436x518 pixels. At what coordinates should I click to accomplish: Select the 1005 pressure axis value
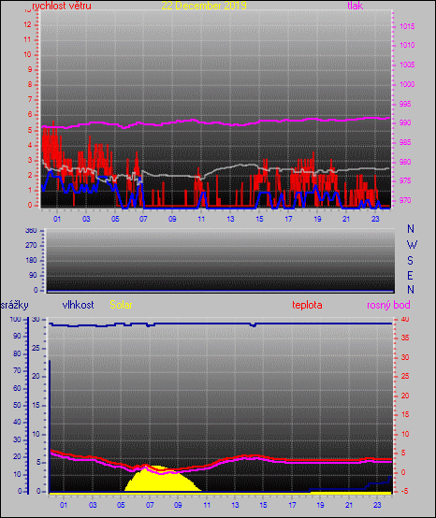[x=407, y=65]
